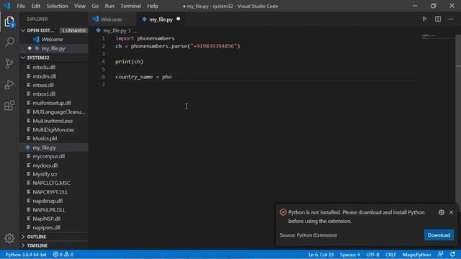Click the 1 UNSAVED badge in Open Editors
The height and width of the screenshot is (259, 461).
73,30
